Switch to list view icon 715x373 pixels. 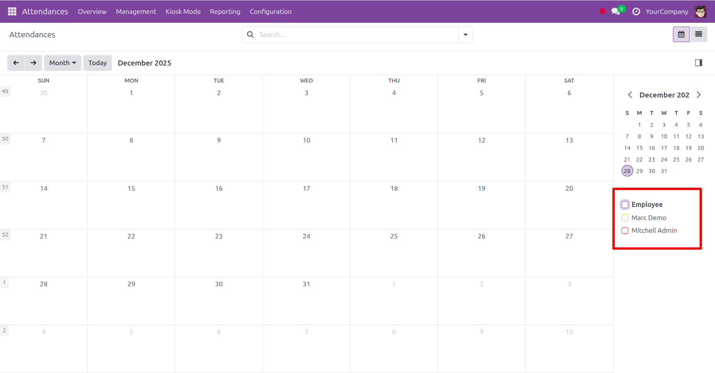point(699,34)
